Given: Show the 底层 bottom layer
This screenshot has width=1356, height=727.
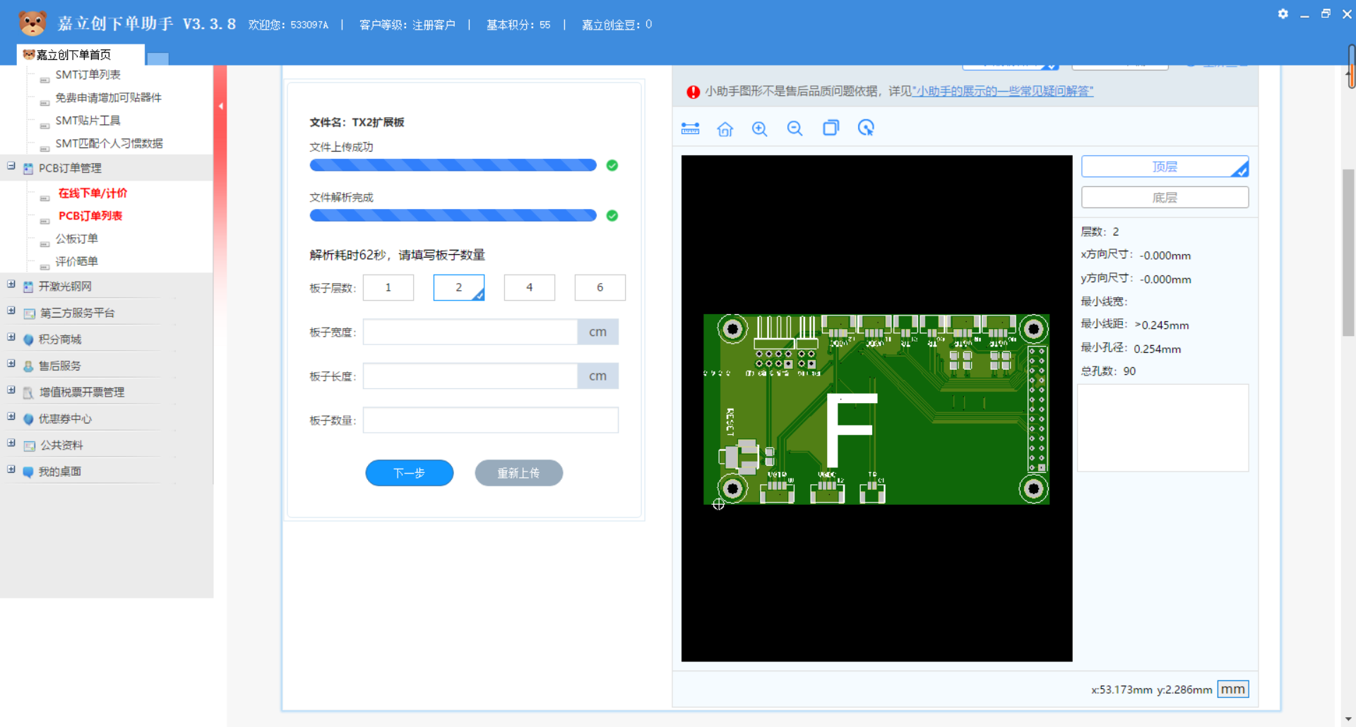Looking at the screenshot, I should click(x=1165, y=198).
